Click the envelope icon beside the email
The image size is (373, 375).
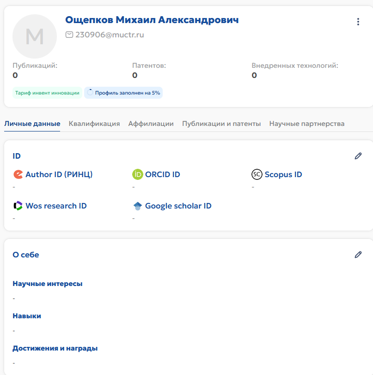click(x=69, y=35)
